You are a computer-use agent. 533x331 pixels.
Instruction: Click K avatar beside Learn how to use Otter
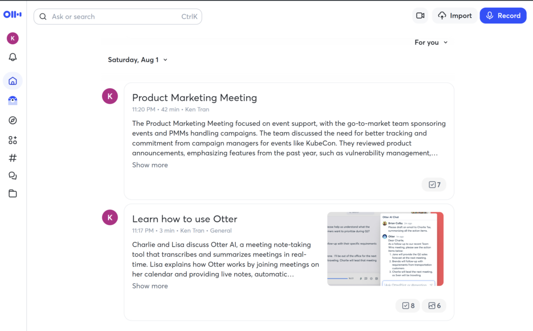[110, 217]
